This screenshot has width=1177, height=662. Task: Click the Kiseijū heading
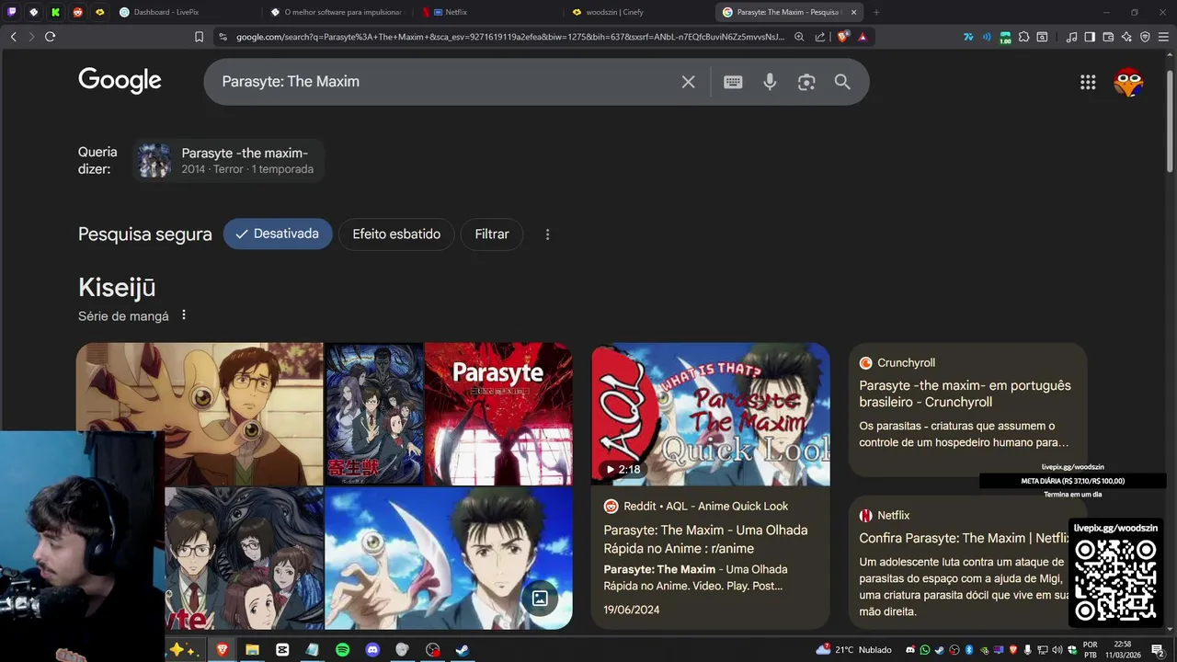[x=117, y=288]
